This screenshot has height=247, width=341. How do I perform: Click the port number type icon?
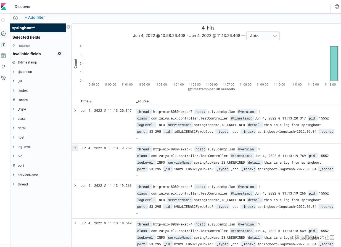(14, 166)
